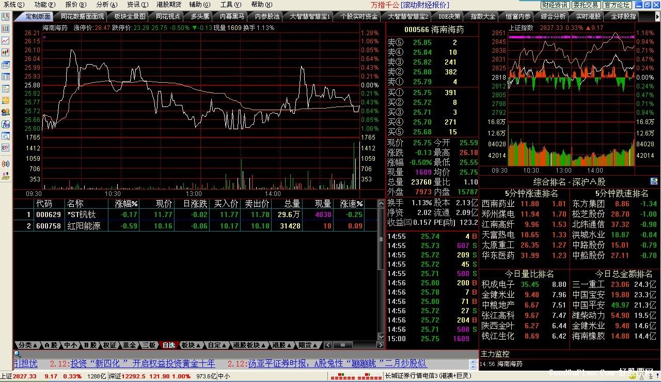Click the 委托交易 button
Viewport: 661px width, 382px height.
[586, 5]
